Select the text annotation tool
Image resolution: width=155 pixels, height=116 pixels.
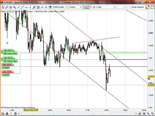click(x=38, y=7)
